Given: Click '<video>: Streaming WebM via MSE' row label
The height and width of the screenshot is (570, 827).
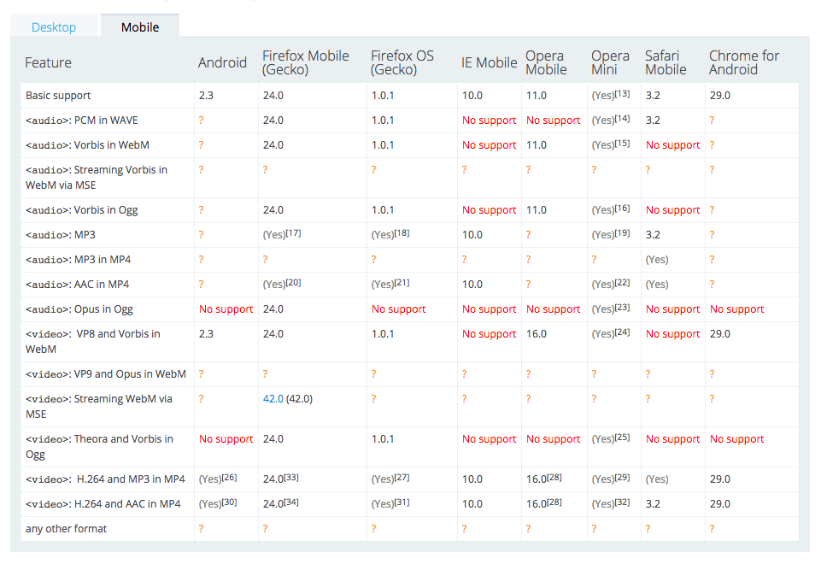Looking at the screenshot, I should click(x=99, y=407).
